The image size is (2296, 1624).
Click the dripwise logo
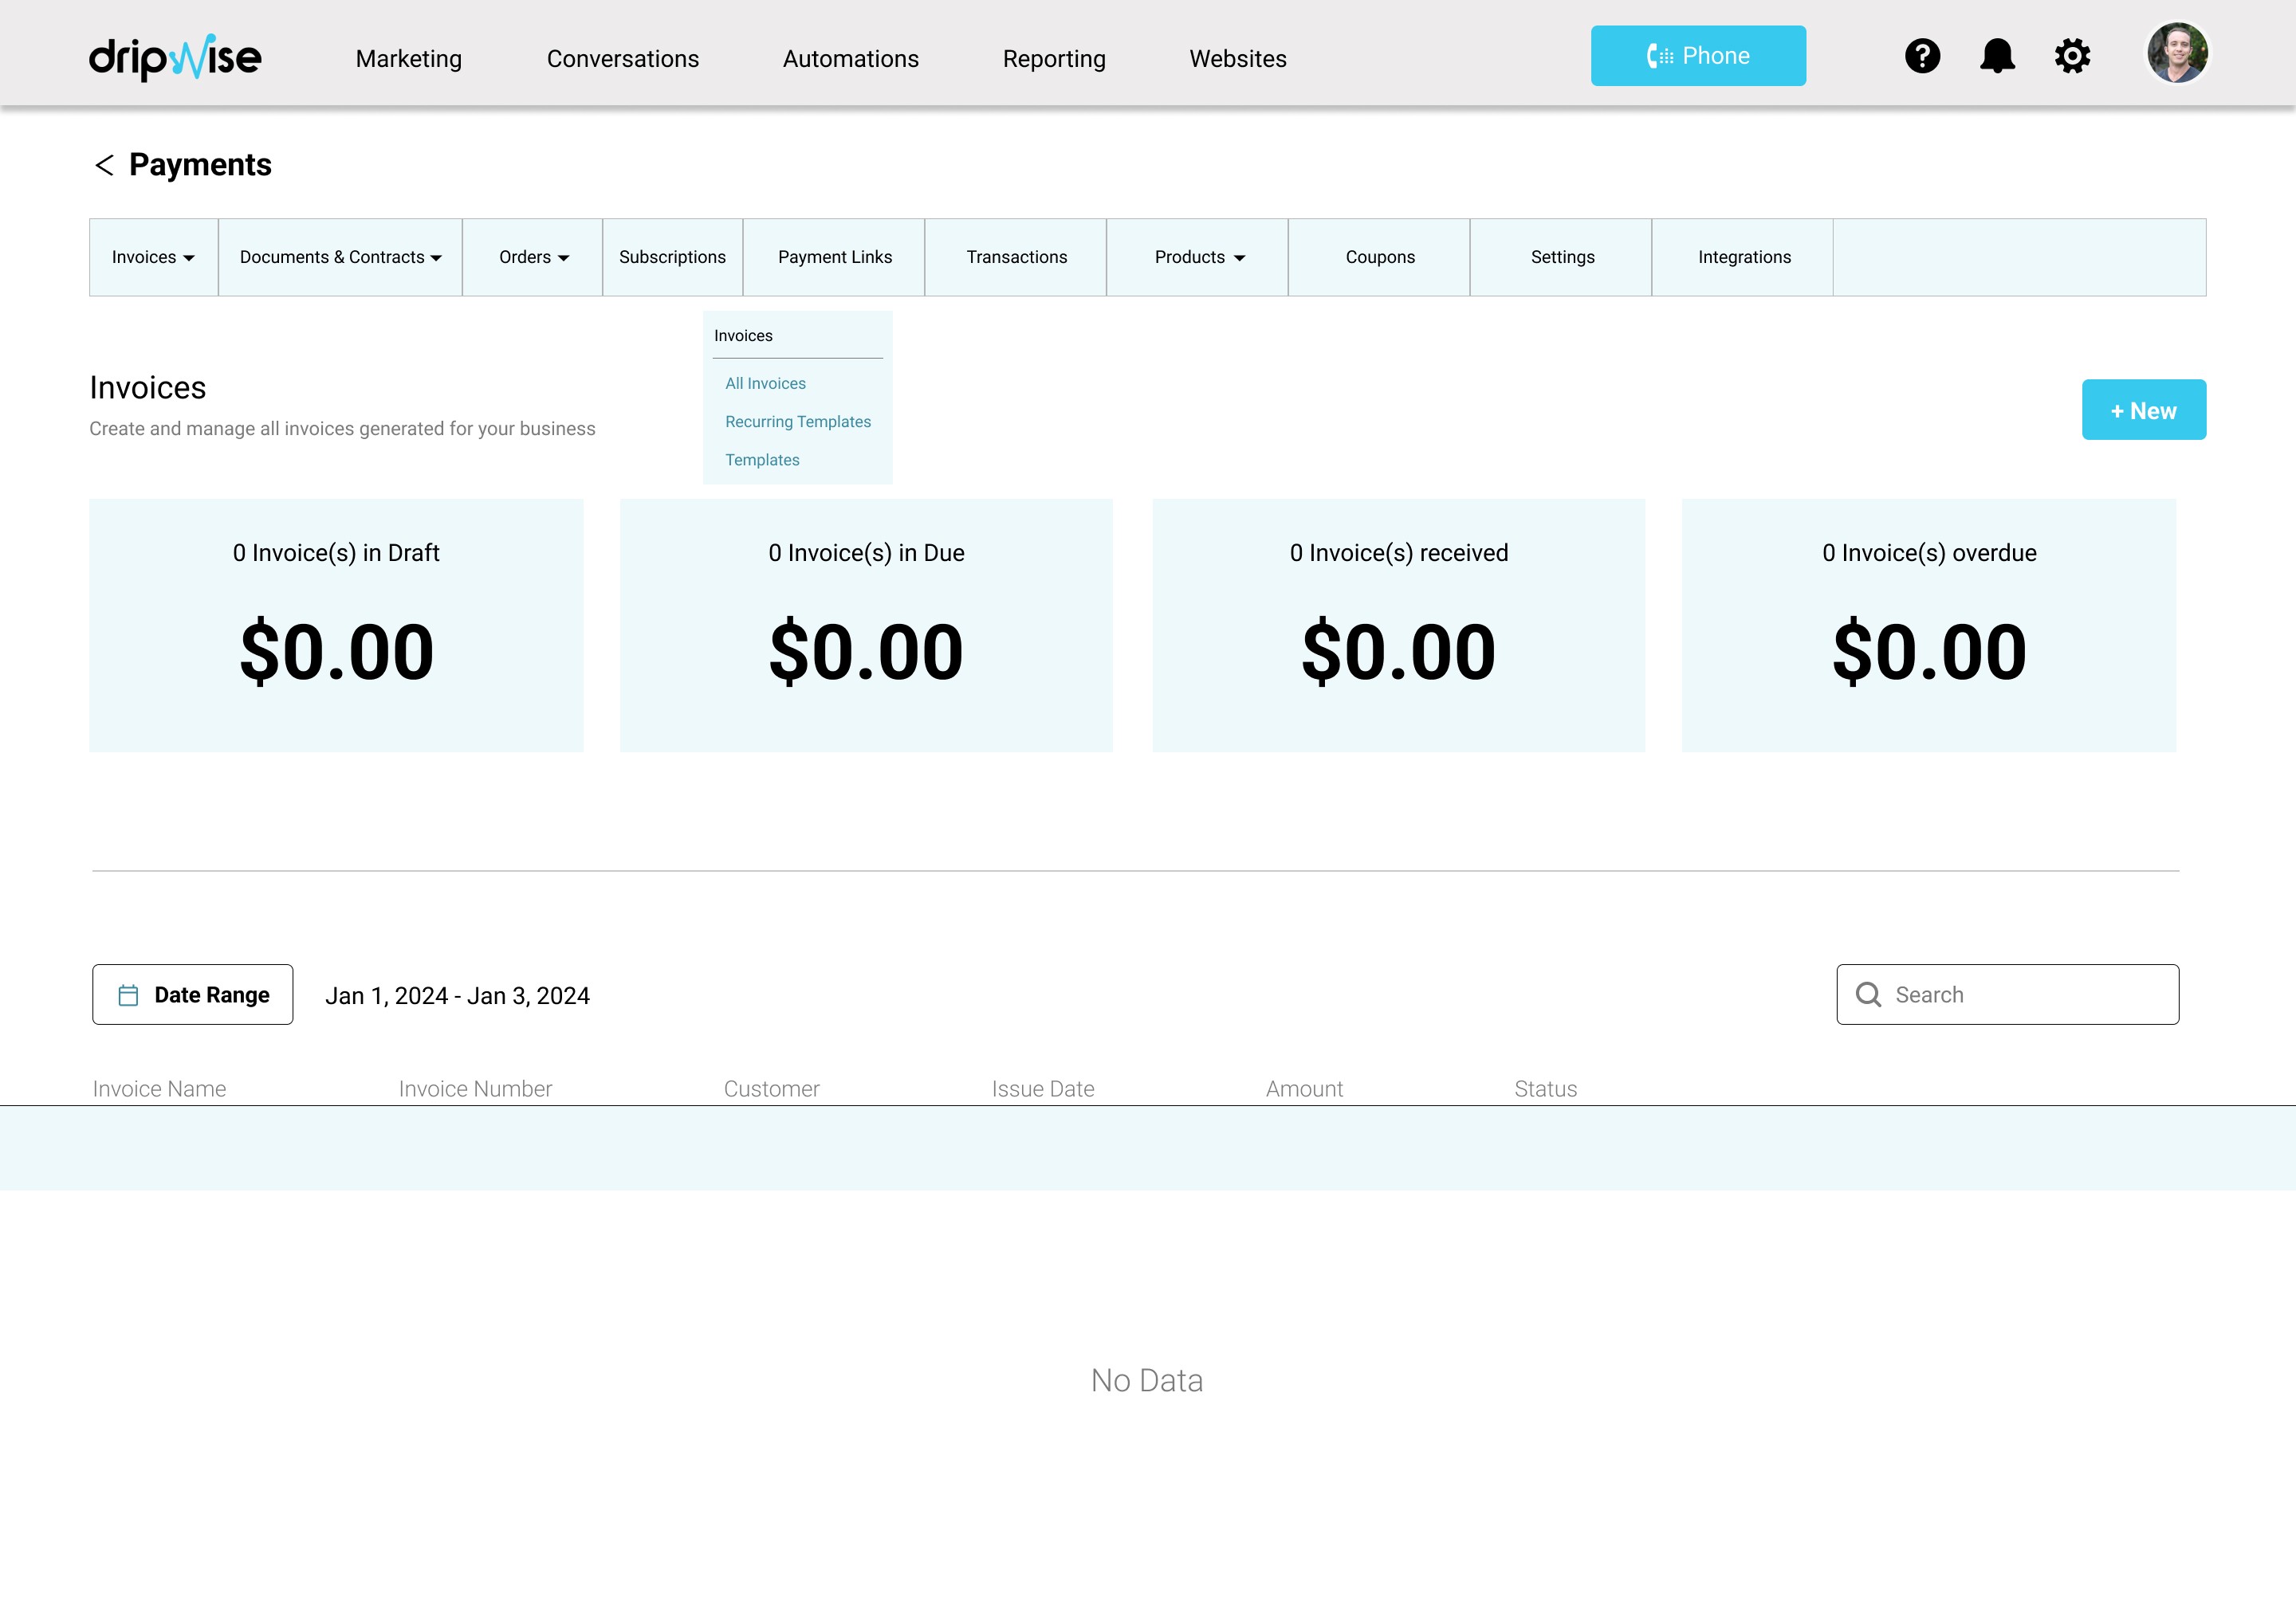[x=175, y=58]
